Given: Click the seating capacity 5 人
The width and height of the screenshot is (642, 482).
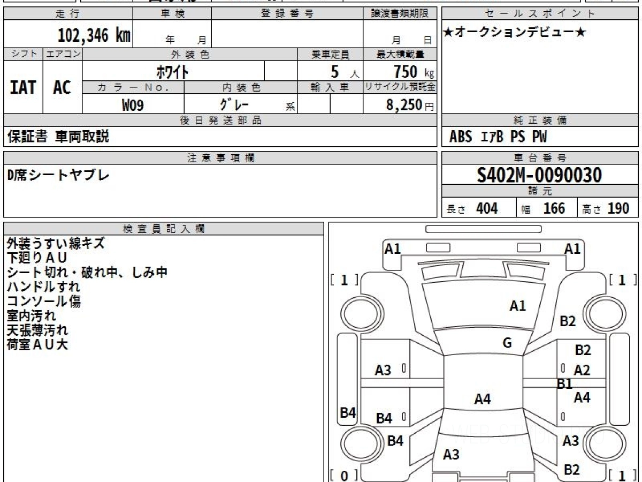Looking at the screenshot, I should 345,71.
